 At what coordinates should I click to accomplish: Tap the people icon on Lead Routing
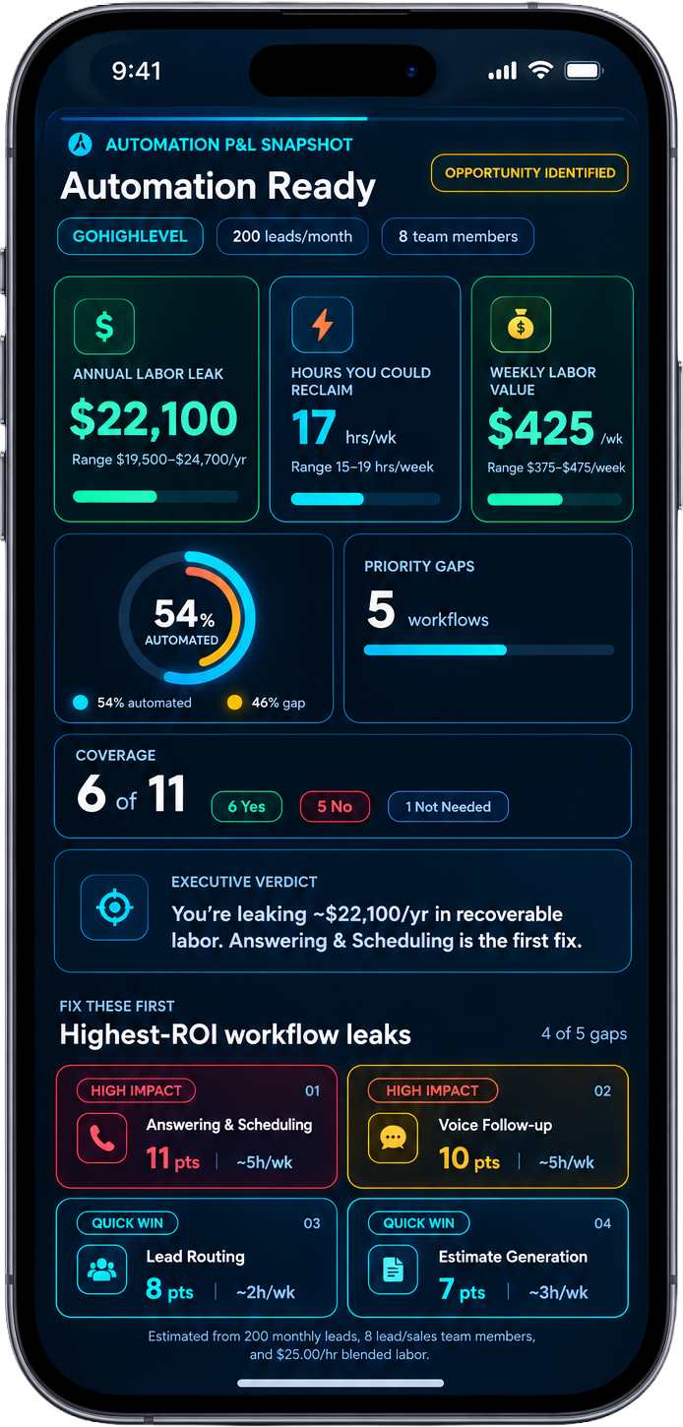click(102, 1270)
